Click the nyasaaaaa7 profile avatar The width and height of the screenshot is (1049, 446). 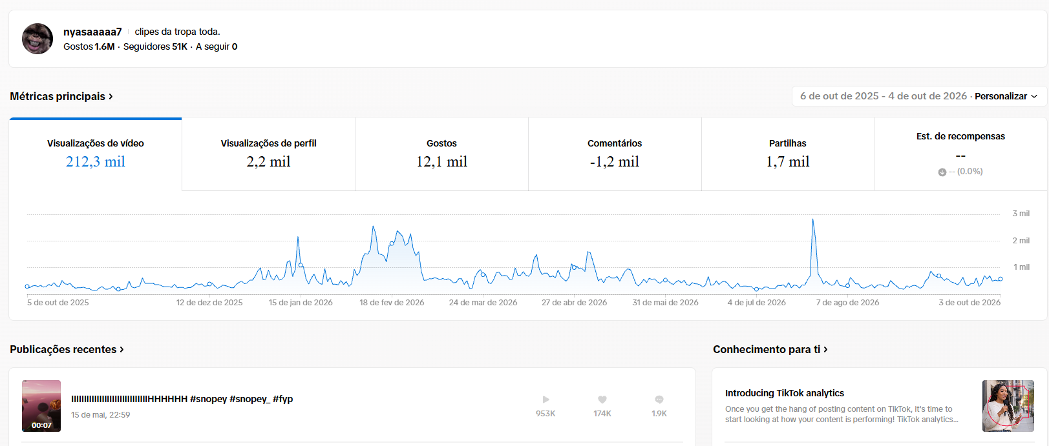[x=37, y=39]
